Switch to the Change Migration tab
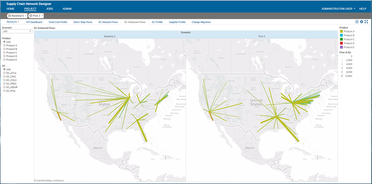 (x=201, y=22)
